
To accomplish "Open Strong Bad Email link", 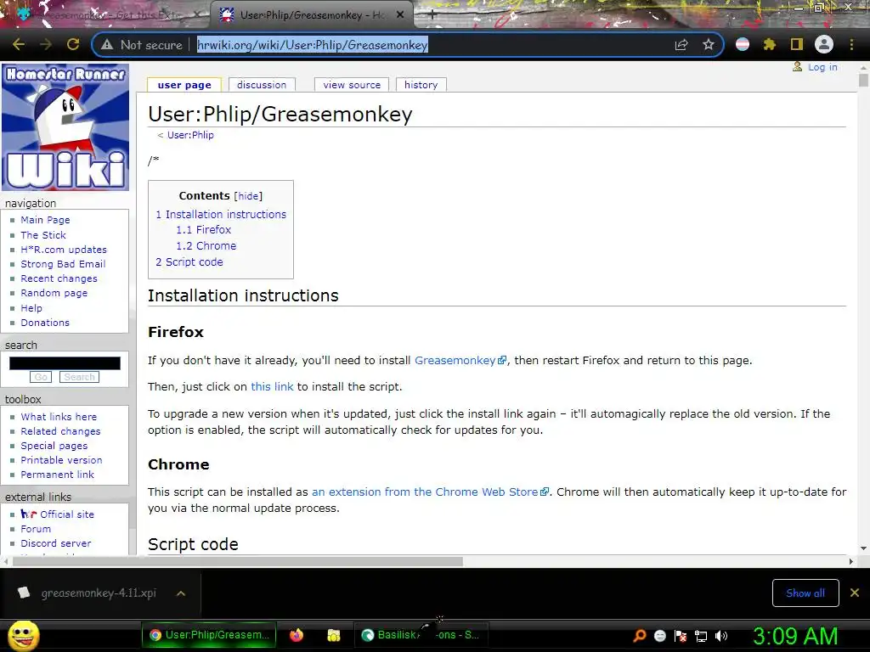I will [63, 264].
